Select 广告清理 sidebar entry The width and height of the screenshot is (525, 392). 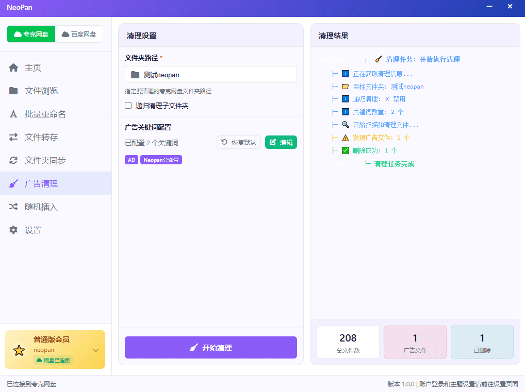tap(56, 183)
